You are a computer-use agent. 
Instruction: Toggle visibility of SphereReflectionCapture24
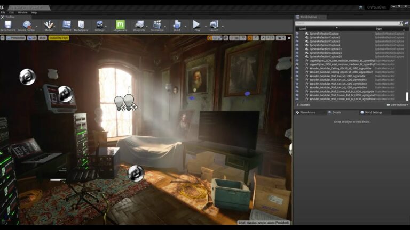297,53
